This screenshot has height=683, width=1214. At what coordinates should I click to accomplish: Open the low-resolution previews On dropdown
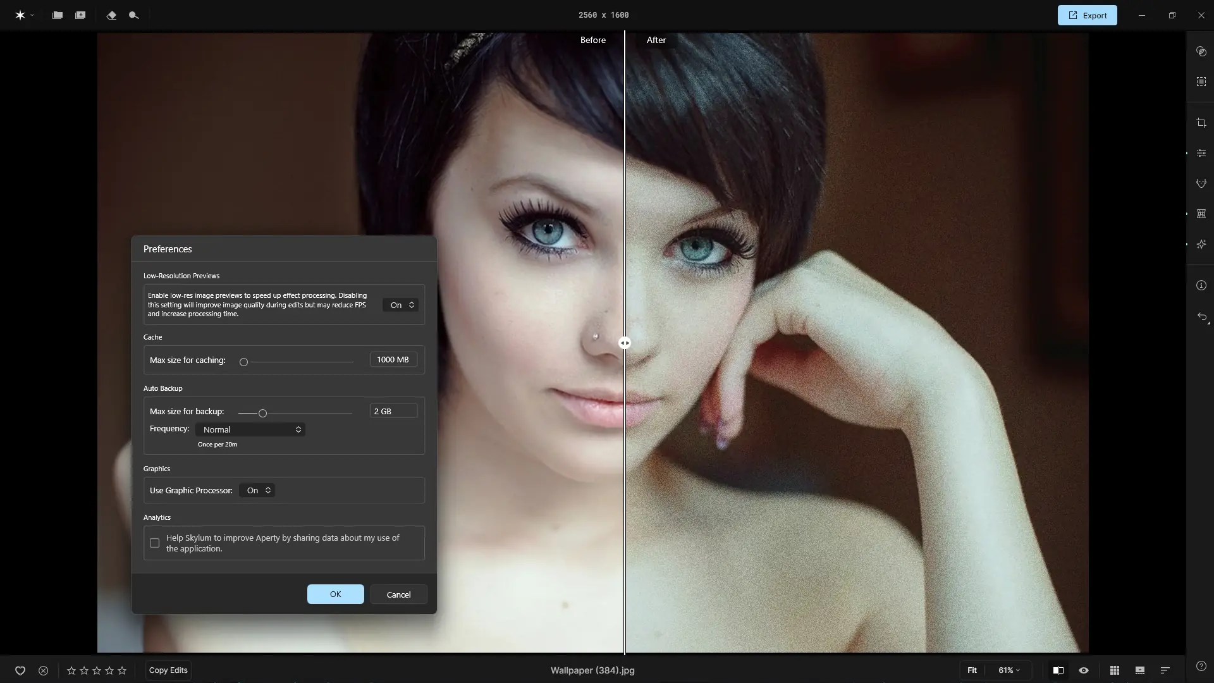point(400,304)
